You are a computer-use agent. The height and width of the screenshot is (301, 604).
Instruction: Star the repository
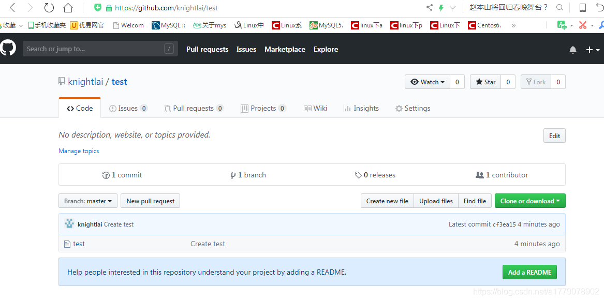coord(485,82)
